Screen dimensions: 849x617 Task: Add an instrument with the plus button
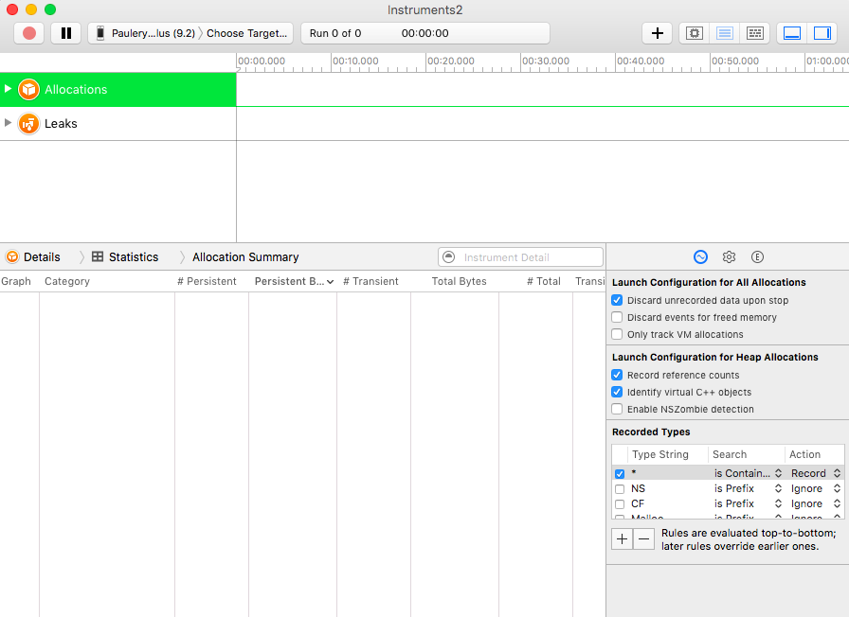pyautogui.click(x=658, y=33)
